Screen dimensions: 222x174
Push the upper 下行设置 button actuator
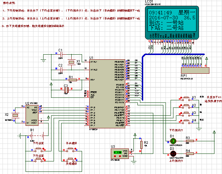[x=38, y=148]
